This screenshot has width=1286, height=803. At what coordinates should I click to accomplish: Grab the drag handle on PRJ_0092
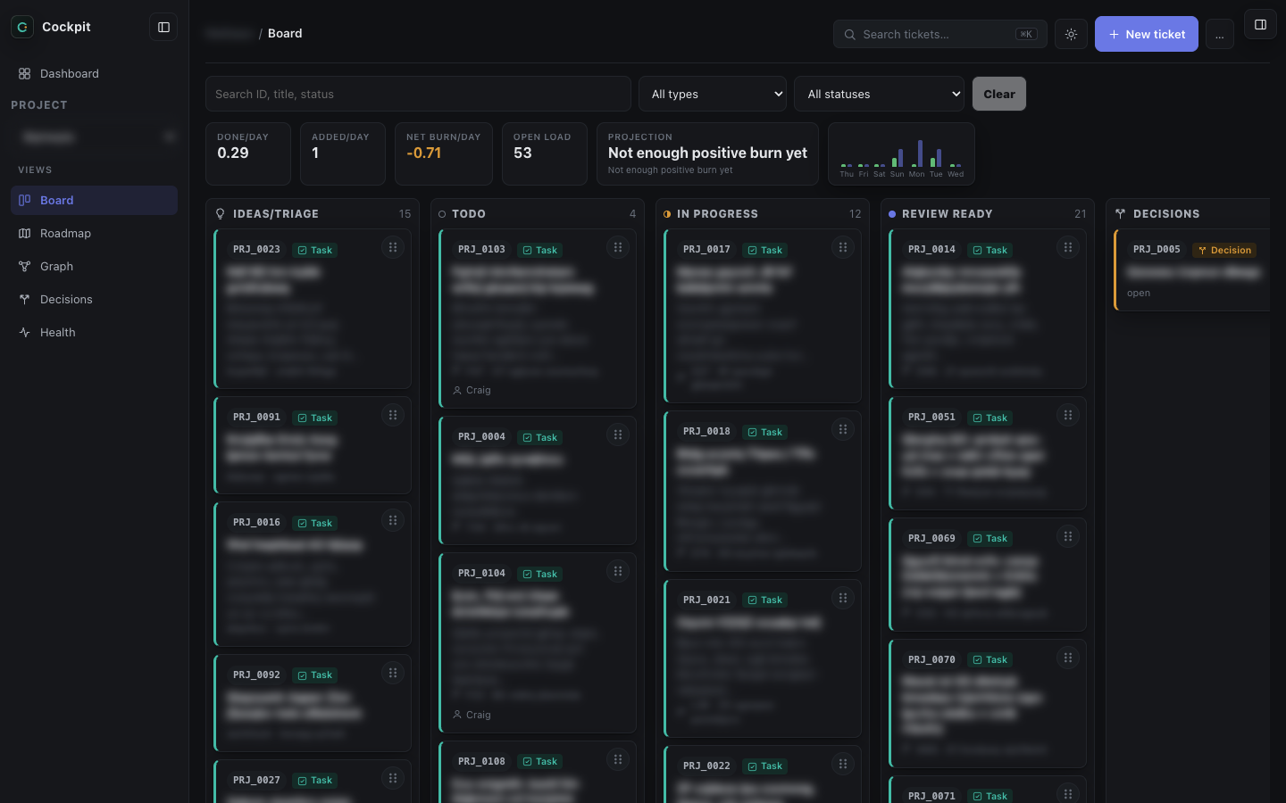tap(393, 673)
